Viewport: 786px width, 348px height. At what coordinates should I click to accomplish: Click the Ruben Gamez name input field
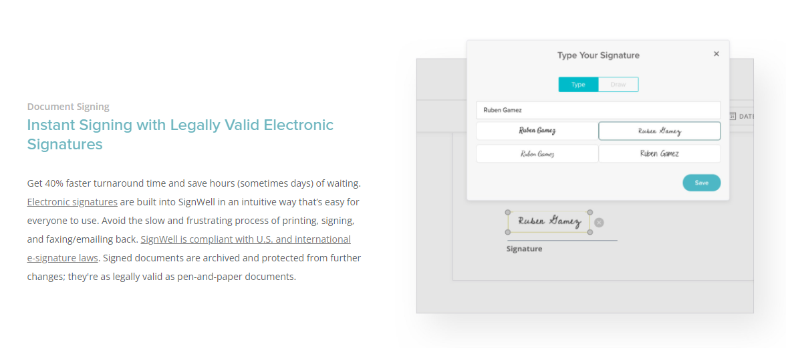(x=599, y=110)
